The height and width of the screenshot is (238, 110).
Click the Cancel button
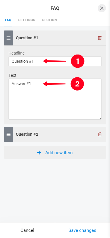(x=27, y=230)
